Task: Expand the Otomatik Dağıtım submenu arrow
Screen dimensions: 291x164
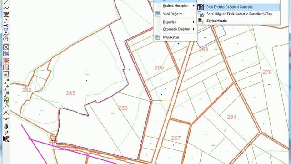Action: pyautogui.click(x=194, y=29)
